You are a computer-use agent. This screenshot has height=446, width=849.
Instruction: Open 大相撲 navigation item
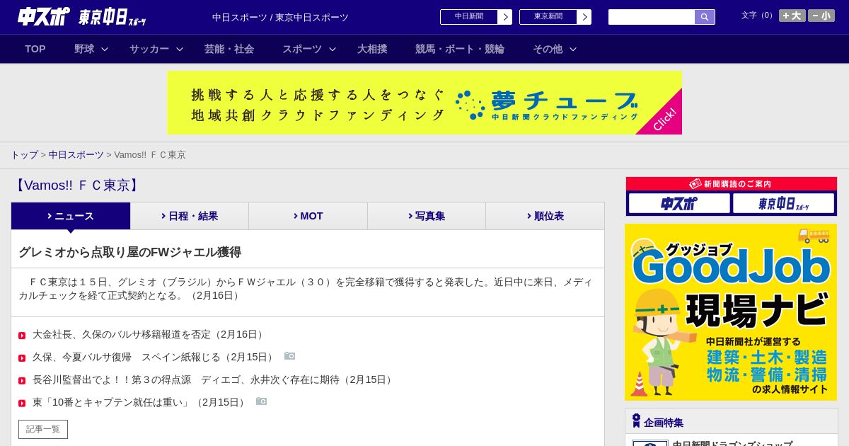pos(372,49)
